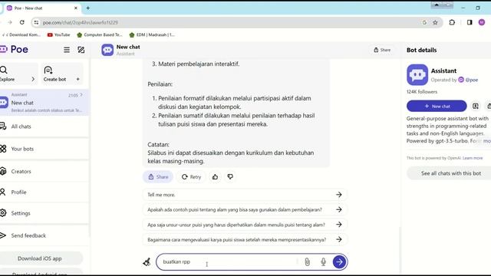
Task: Click the plus next to Create bot
Action: (x=78, y=79)
